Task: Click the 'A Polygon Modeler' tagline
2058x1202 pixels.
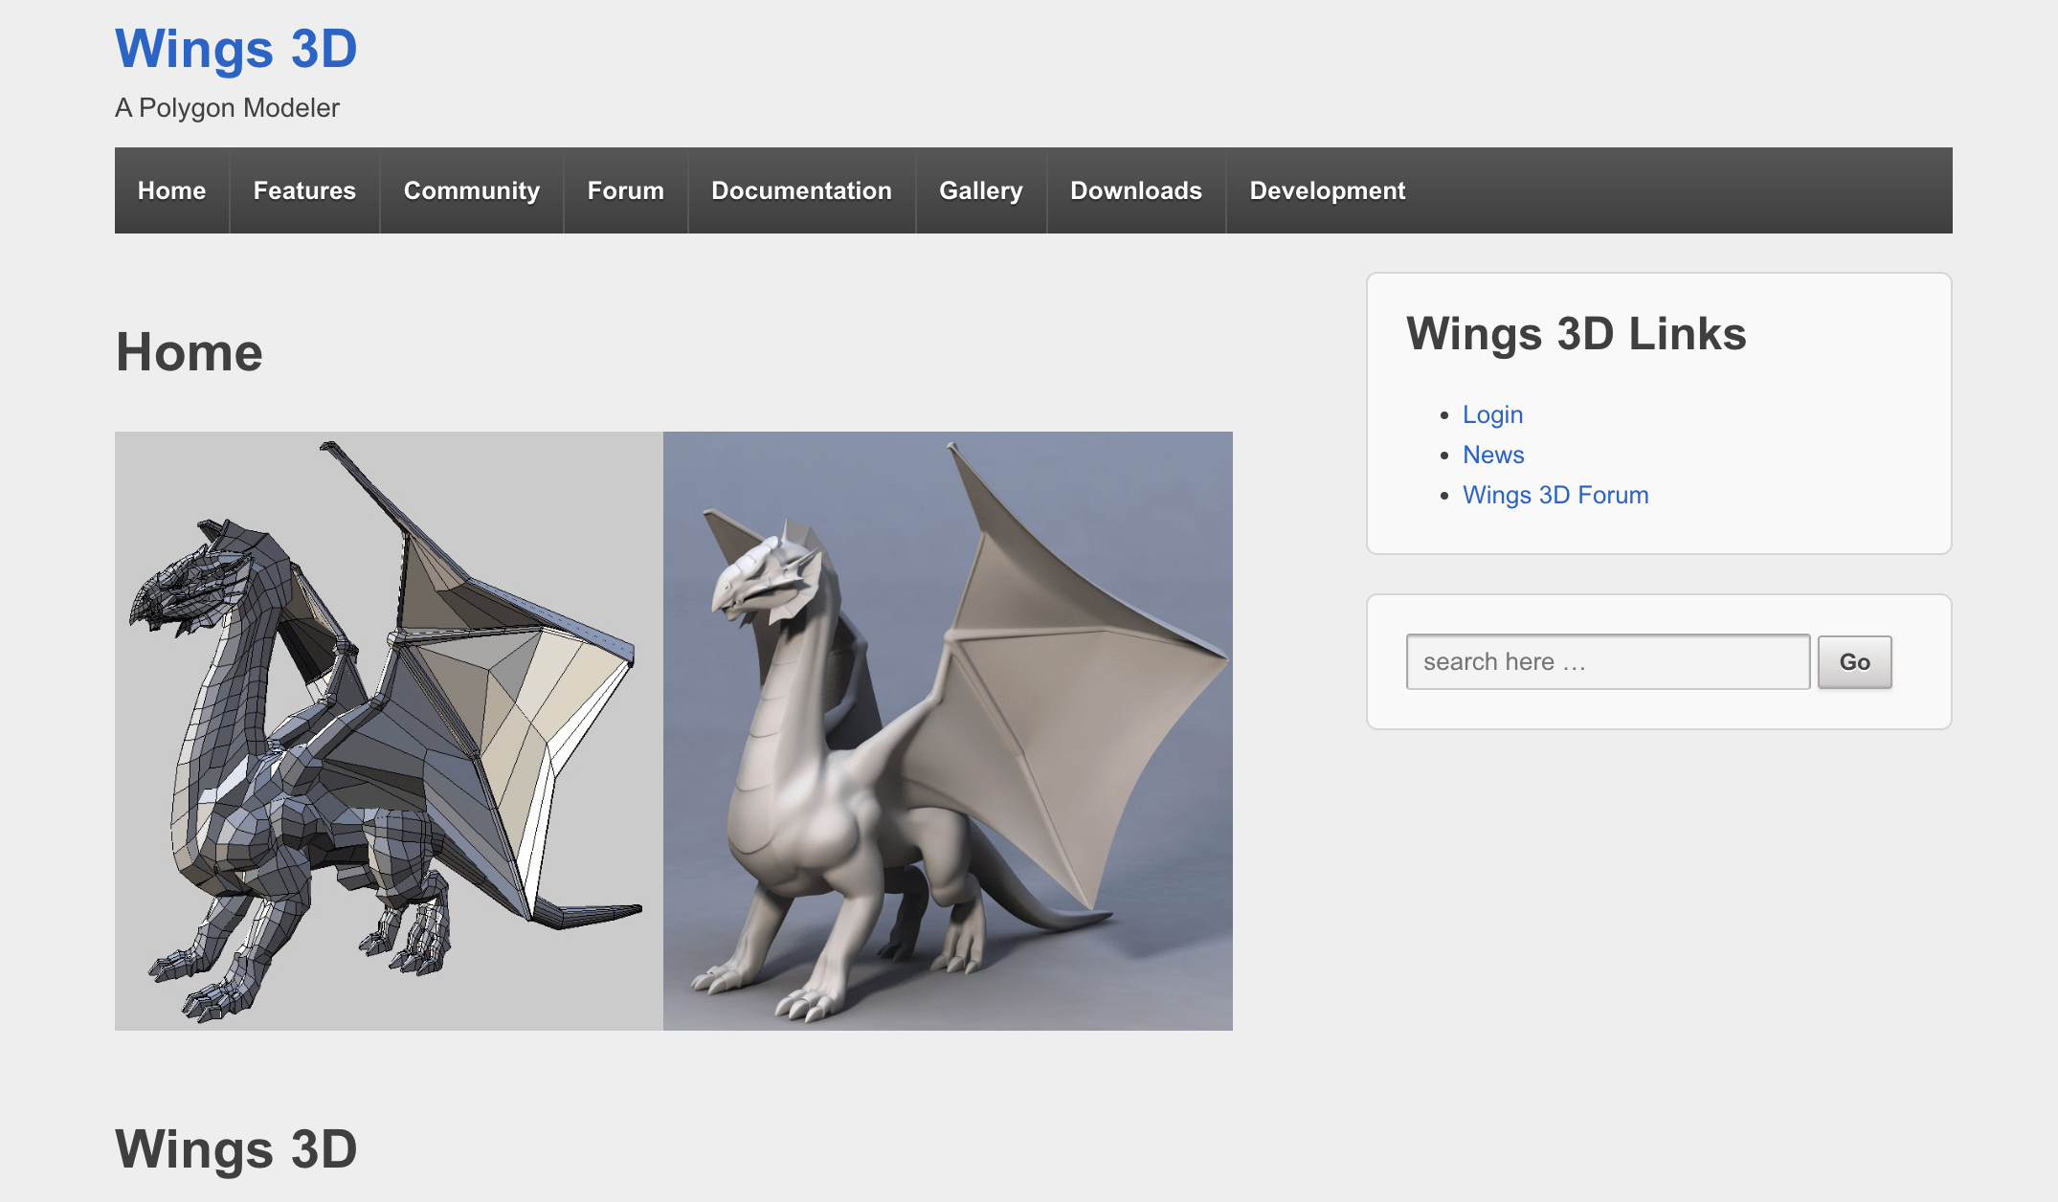Action: point(227,108)
